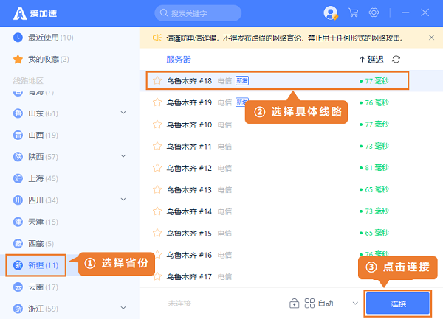Click the 新疆 region badge icon
The width and height of the screenshot is (443, 319).
click(x=18, y=265)
